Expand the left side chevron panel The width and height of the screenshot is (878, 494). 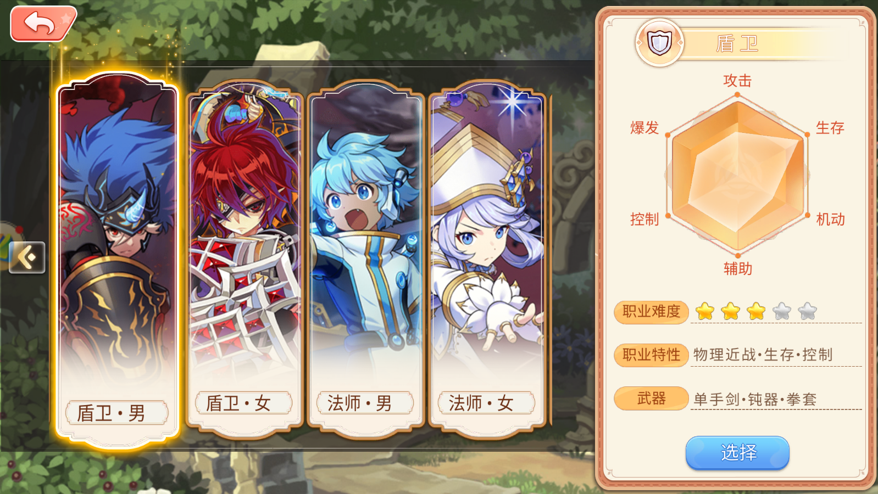27,257
